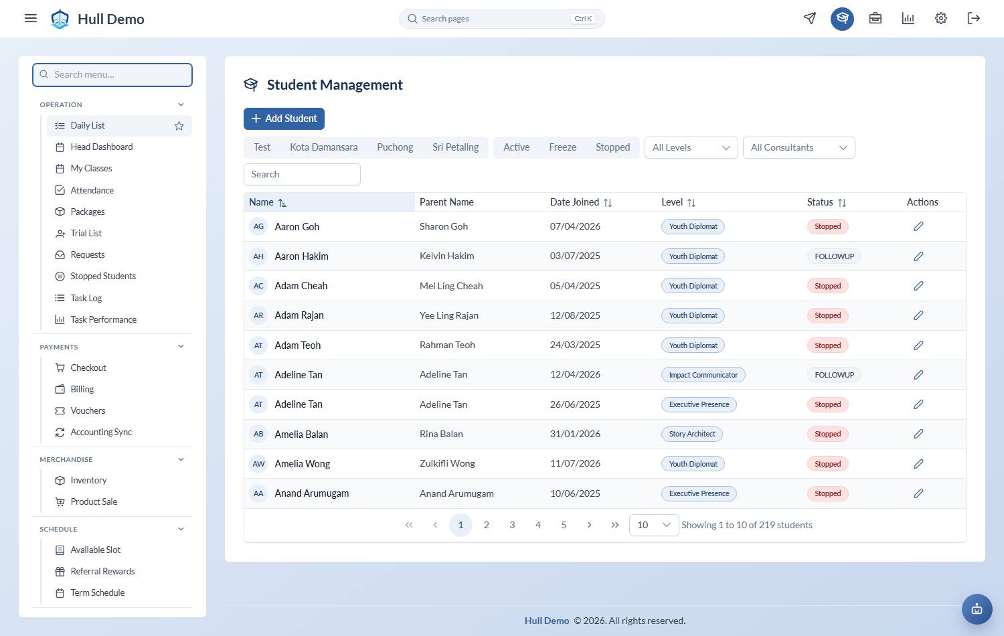Open the graduation cap students icon
The image size is (1004, 636).
[842, 18]
